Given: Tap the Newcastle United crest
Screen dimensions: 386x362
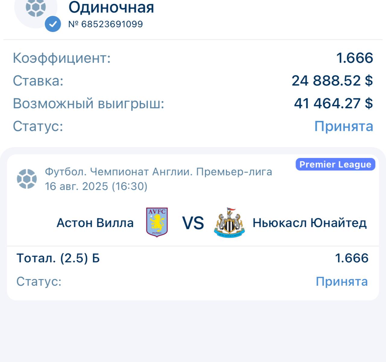Looking at the screenshot, I should [229, 222].
